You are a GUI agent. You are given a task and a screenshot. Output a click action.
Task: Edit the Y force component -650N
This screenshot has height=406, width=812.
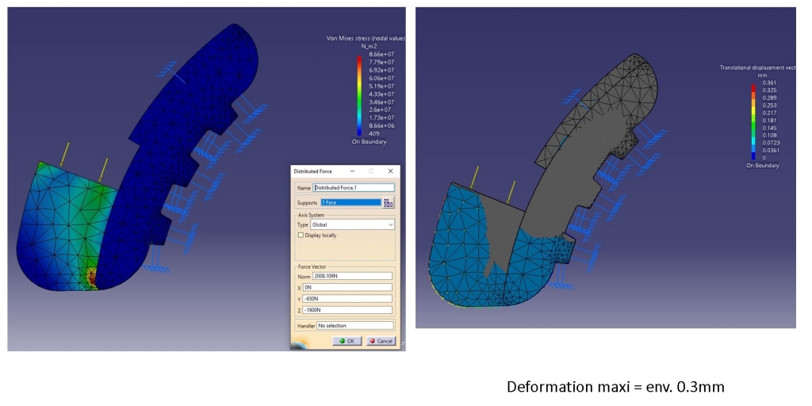tap(347, 299)
